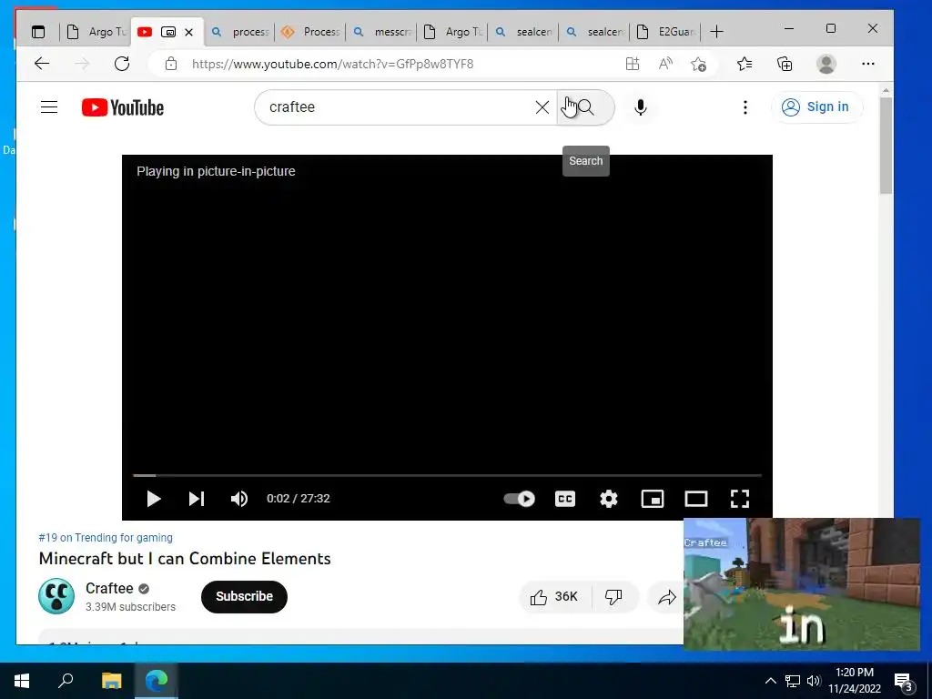Screen dimensions: 932x699
Task: Go back in browser
Action: coord(42,64)
